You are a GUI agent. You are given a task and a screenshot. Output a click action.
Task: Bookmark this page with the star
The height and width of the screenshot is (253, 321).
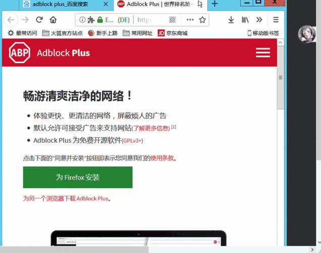tap(202, 20)
